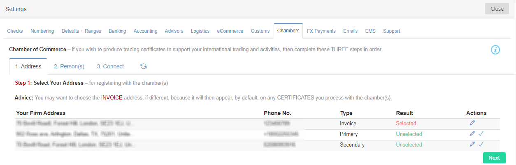Switch to the Banking tab
Image resolution: width=516 pixels, height=165 pixels.
click(x=117, y=31)
